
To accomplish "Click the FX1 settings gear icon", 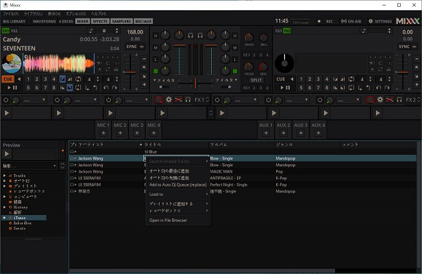I will click(169, 100).
